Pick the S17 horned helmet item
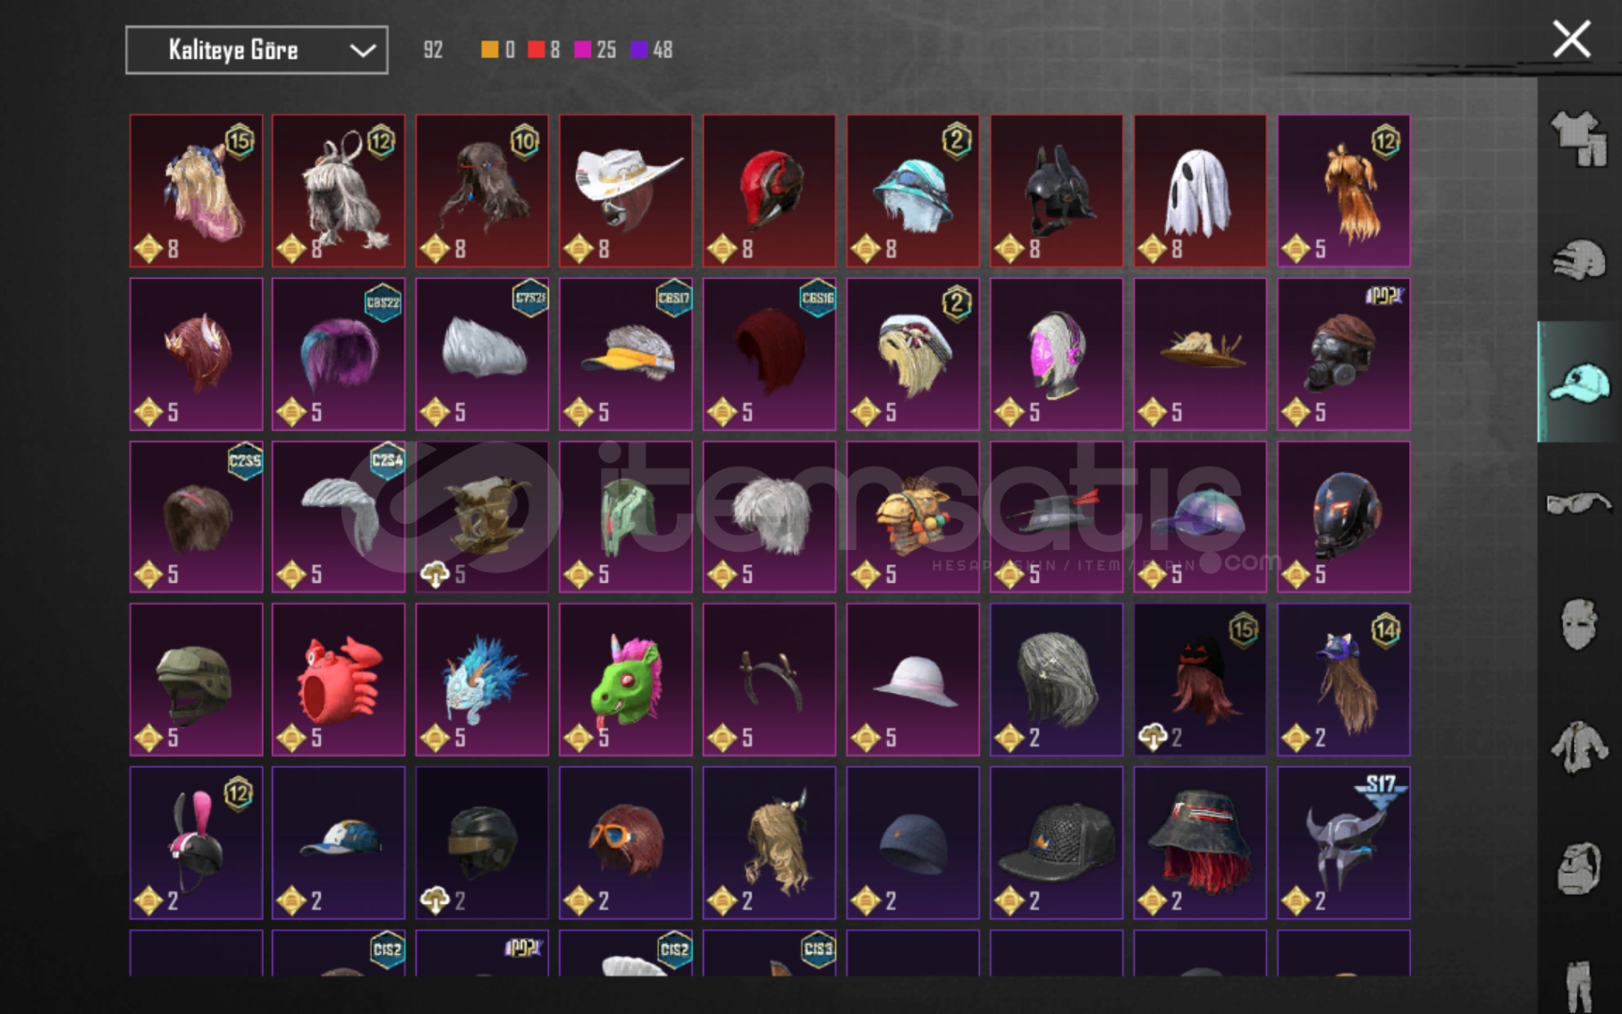Screen dimensions: 1622x1014 [1343, 842]
